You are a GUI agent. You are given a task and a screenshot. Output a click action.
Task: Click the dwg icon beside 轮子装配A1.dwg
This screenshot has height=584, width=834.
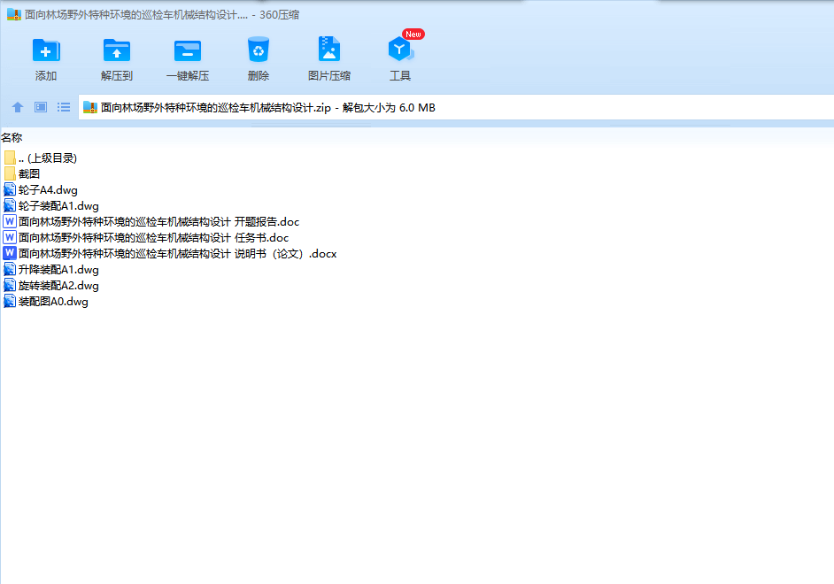click(10, 205)
